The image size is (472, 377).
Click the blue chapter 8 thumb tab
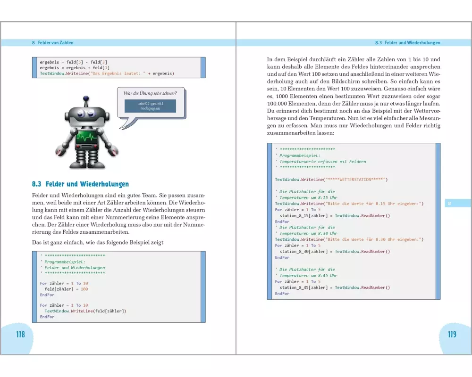[x=457, y=203]
